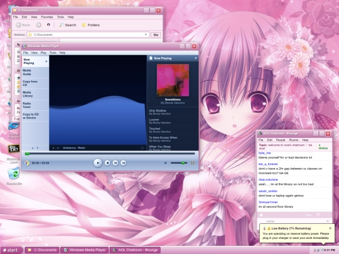
Task: Select When You Sleep in the playlist
Action: pos(173,147)
